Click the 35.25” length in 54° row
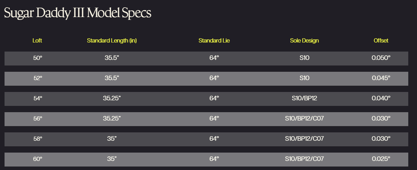The width and height of the screenshot is (417, 170). click(x=112, y=98)
